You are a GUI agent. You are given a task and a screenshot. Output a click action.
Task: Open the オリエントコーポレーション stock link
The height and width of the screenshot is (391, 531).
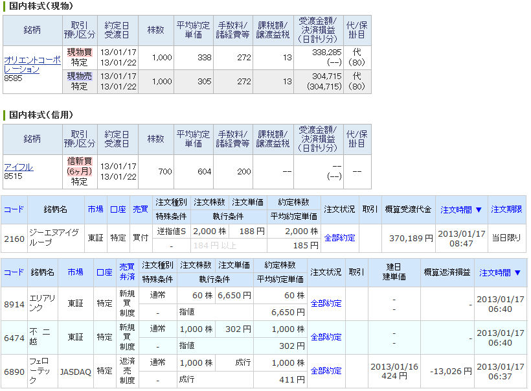click(x=32, y=64)
